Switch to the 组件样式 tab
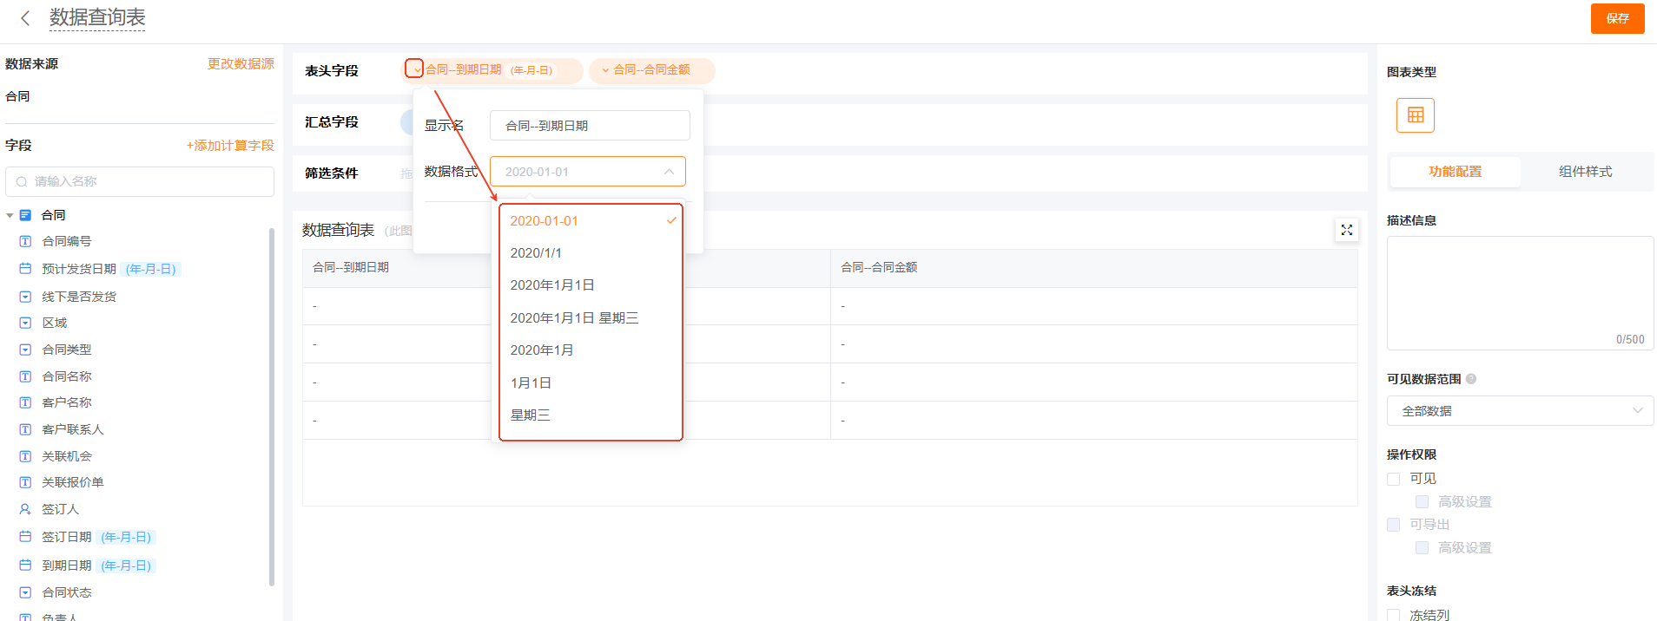The width and height of the screenshot is (1657, 621). pos(1585,172)
